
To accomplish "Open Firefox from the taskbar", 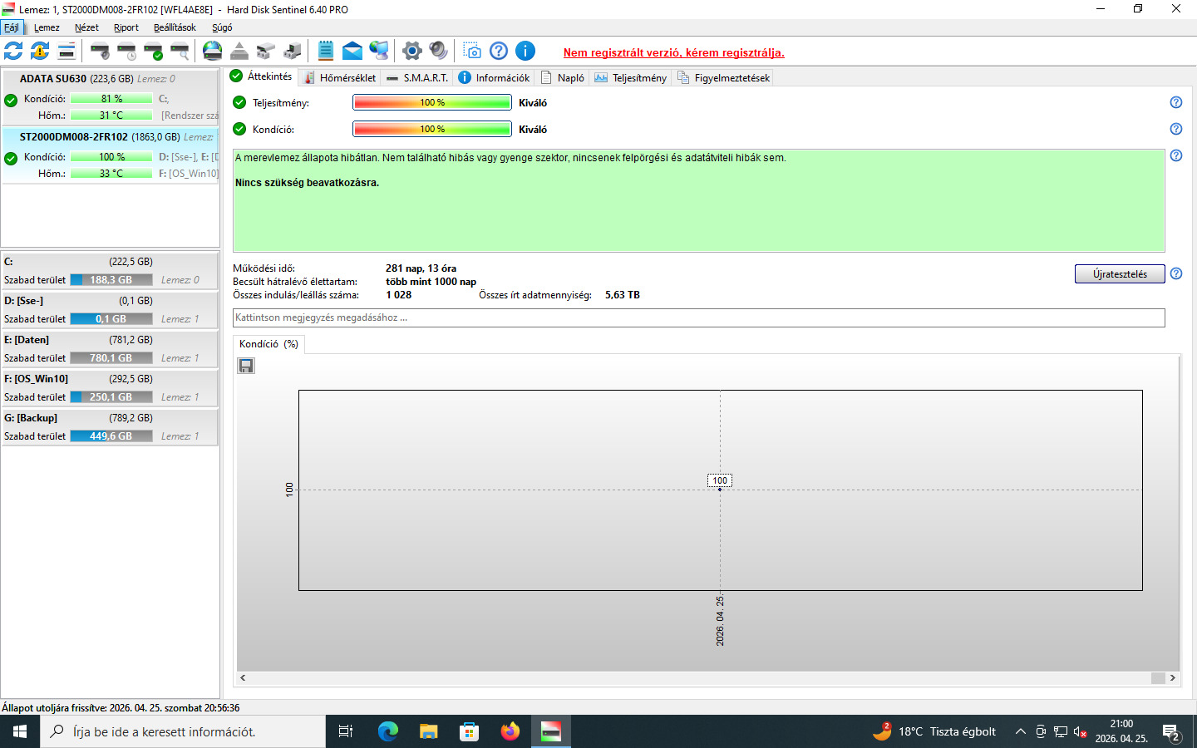I will click(510, 731).
